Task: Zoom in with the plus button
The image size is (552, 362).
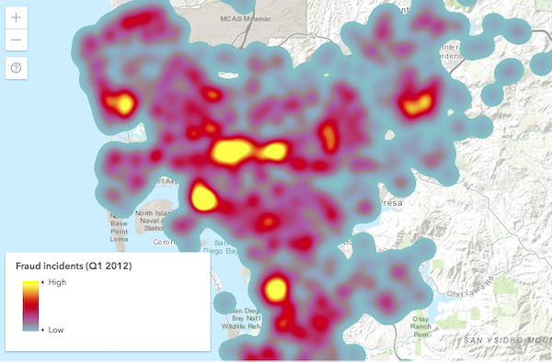Action: 17,17
